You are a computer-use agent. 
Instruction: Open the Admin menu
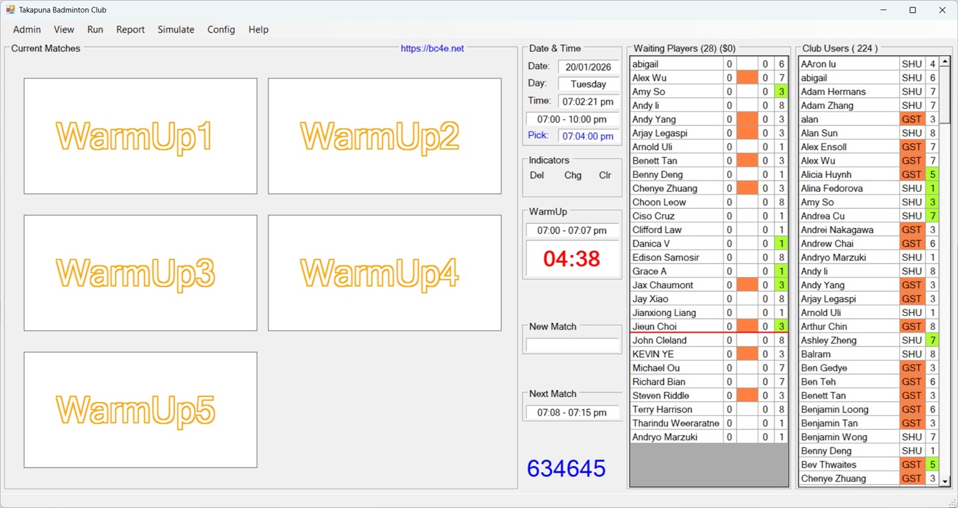coord(27,29)
